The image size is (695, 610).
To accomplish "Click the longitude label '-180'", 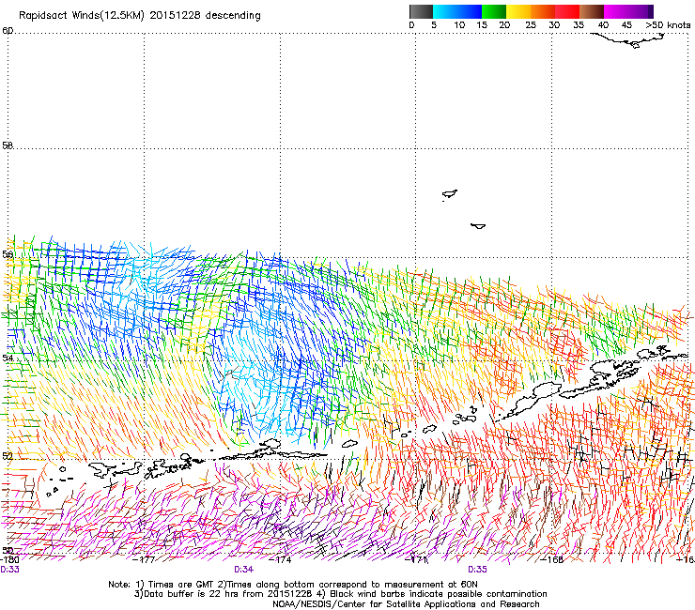I will (x=9, y=559).
